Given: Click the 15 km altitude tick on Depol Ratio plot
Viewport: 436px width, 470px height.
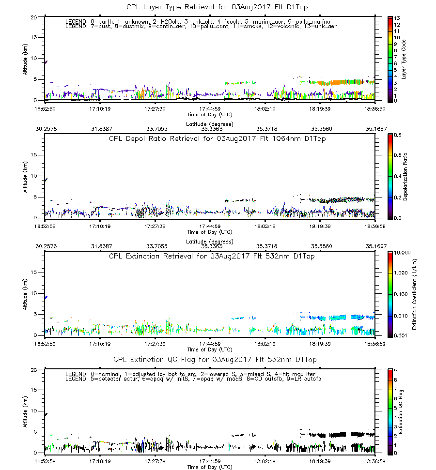Looking at the screenshot, I should coord(33,155).
